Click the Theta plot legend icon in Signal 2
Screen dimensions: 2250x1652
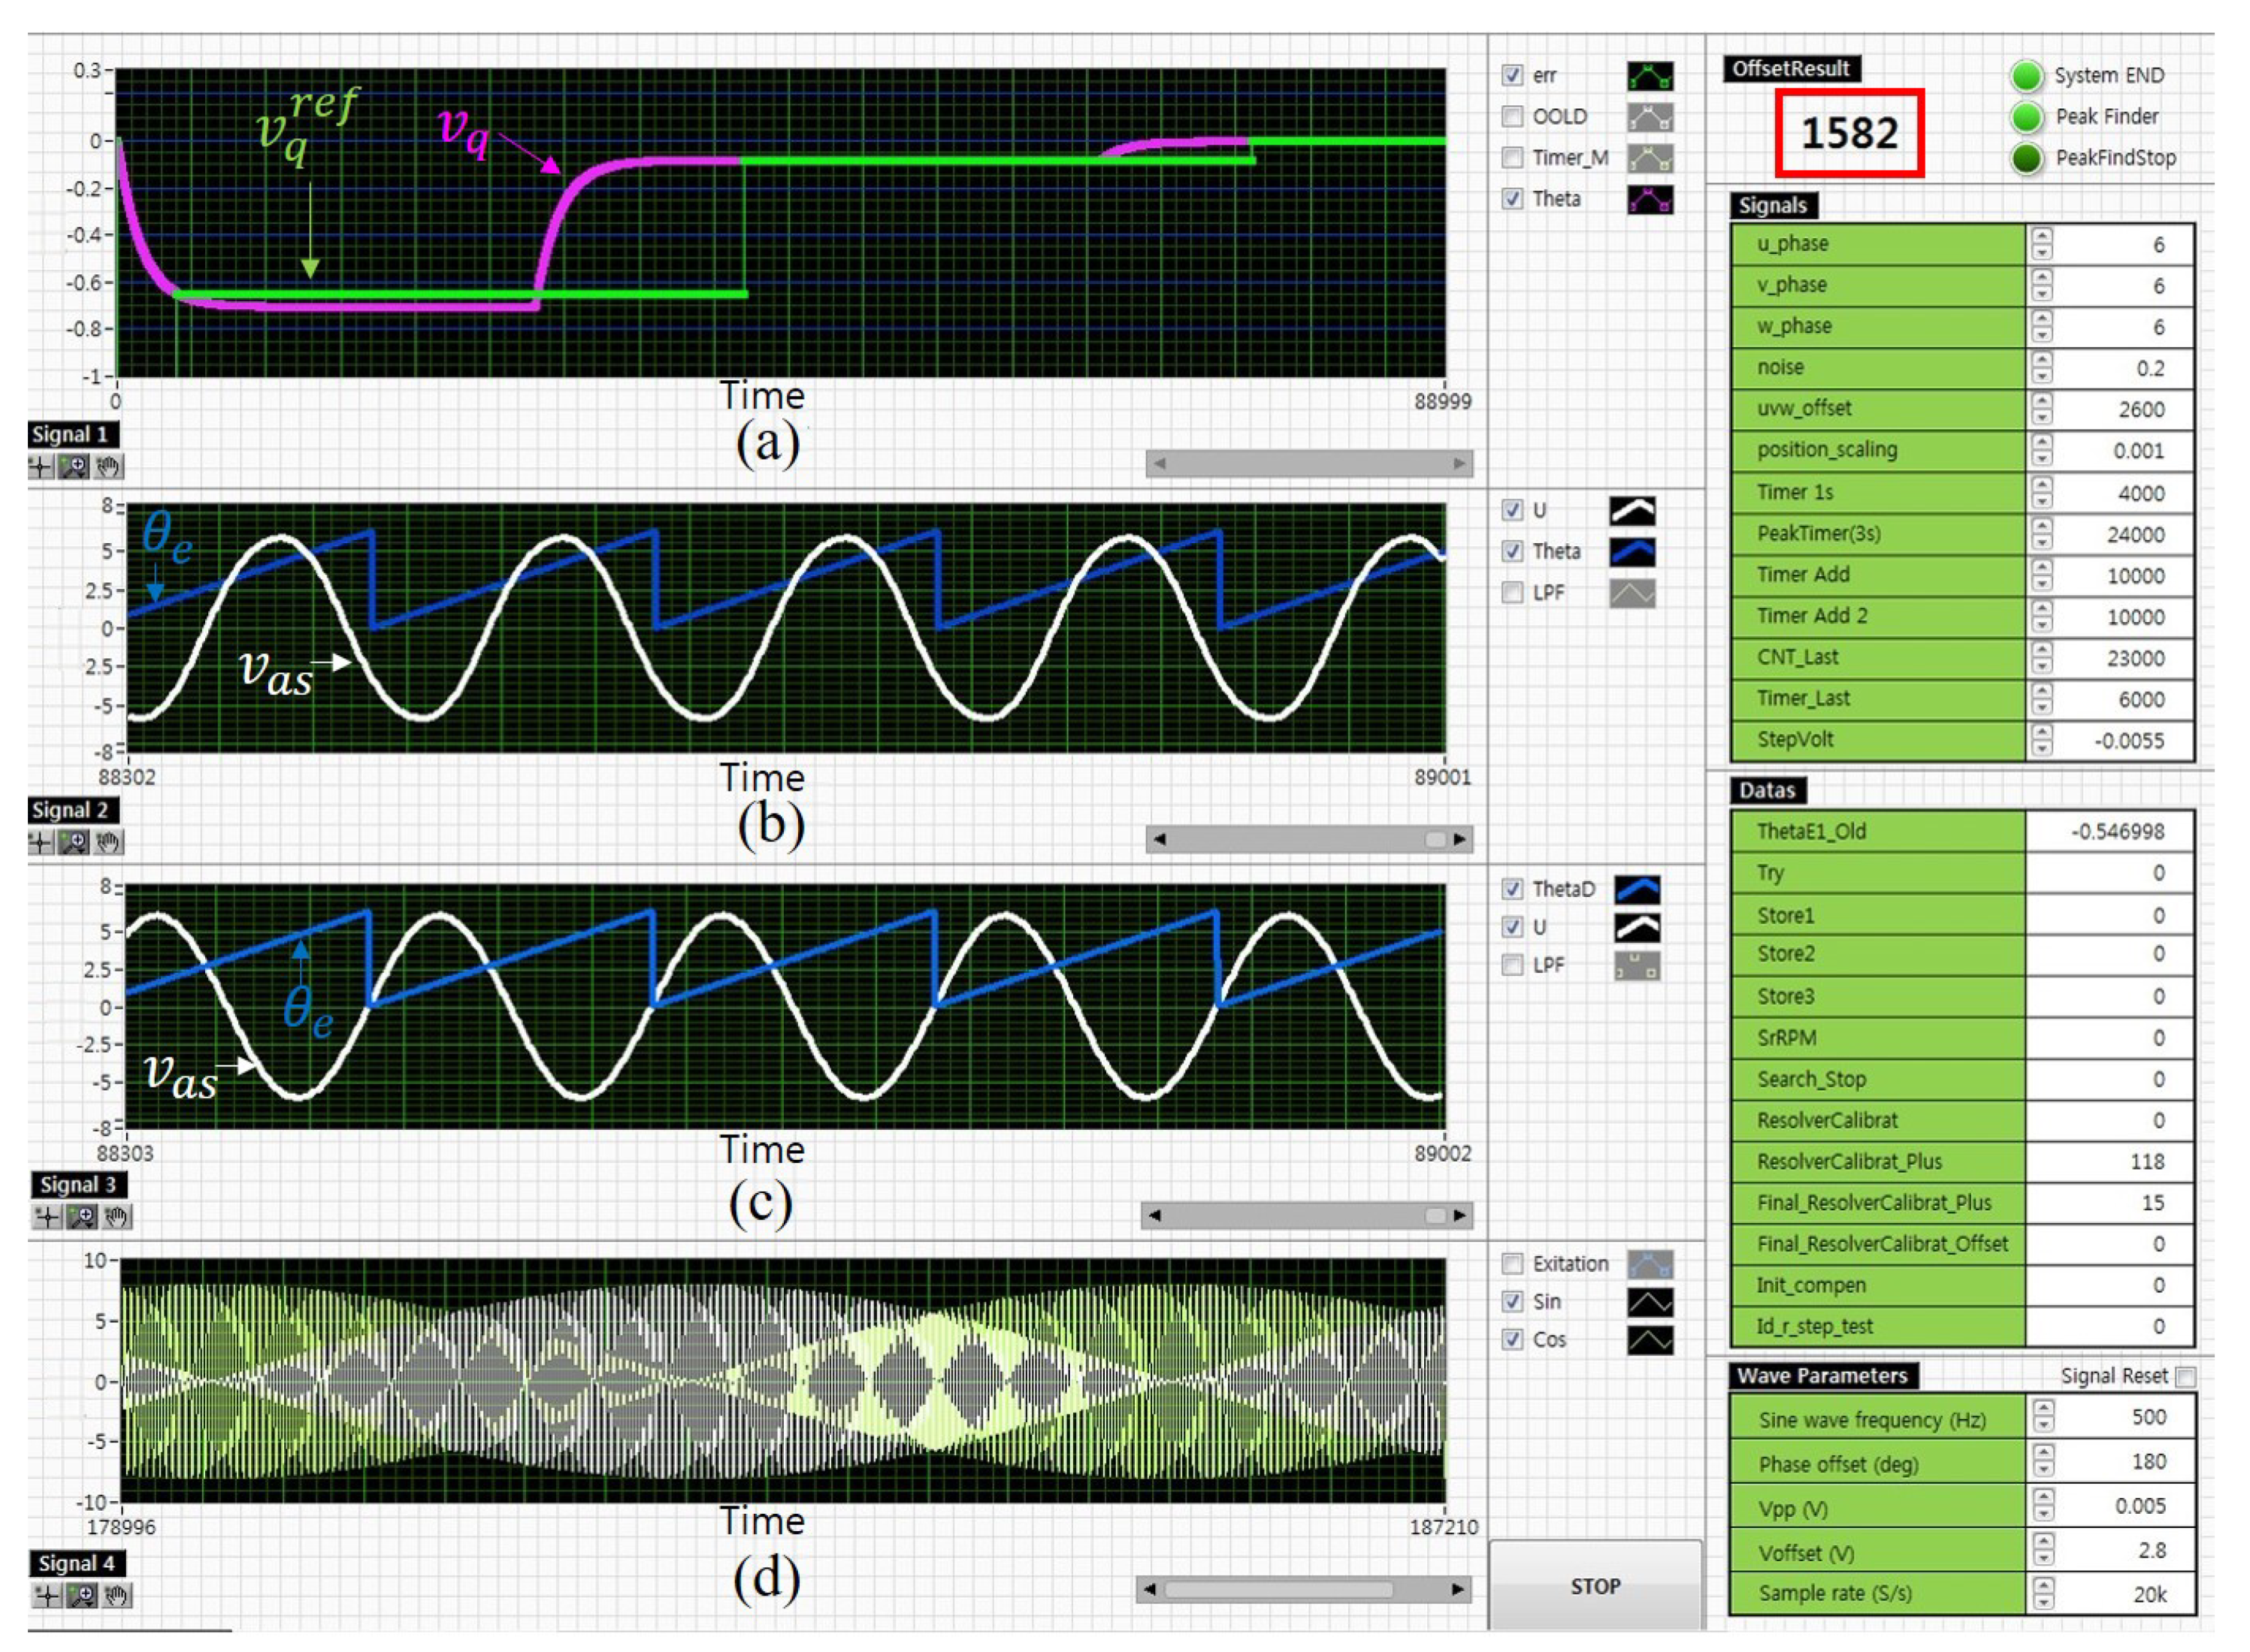pos(1632,552)
